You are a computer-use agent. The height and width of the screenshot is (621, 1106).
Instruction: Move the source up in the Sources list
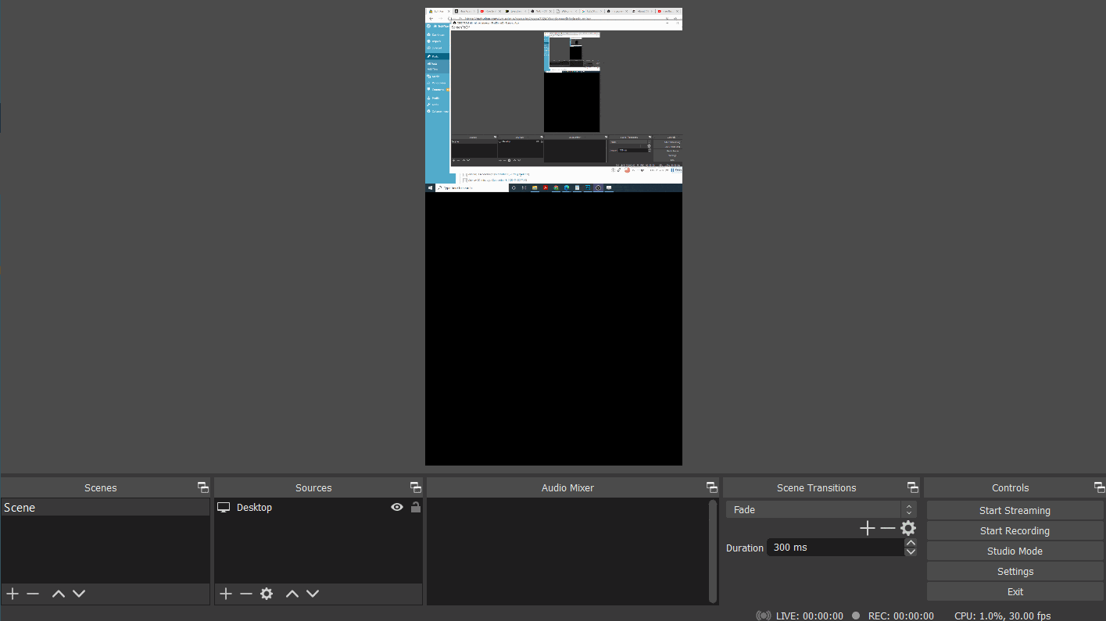292,594
